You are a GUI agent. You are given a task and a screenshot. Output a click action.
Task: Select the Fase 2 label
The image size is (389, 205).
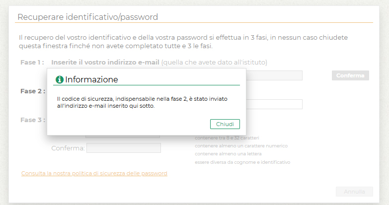click(33, 91)
